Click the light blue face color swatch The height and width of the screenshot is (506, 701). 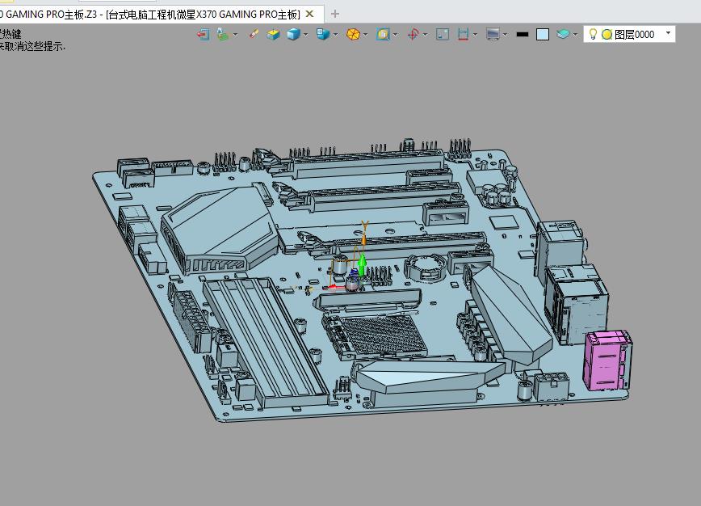click(x=543, y=35)
